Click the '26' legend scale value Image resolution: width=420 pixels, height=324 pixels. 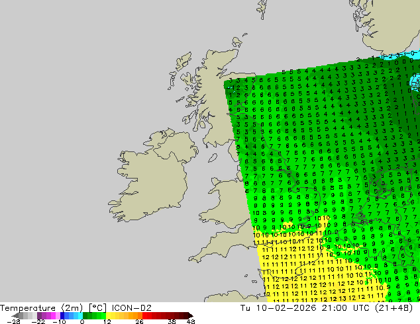click(x=139, y=321)
